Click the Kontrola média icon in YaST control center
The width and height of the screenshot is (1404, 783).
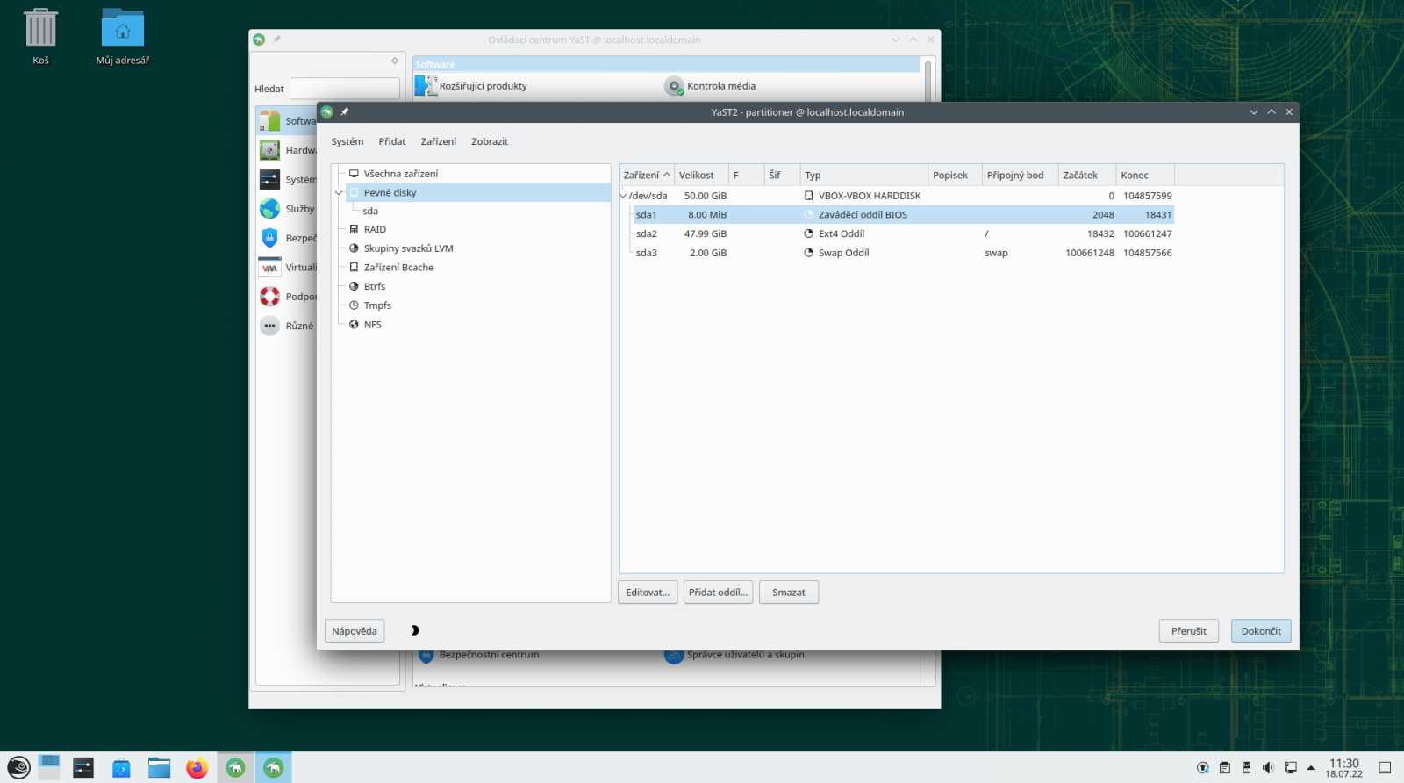(674, 86)
